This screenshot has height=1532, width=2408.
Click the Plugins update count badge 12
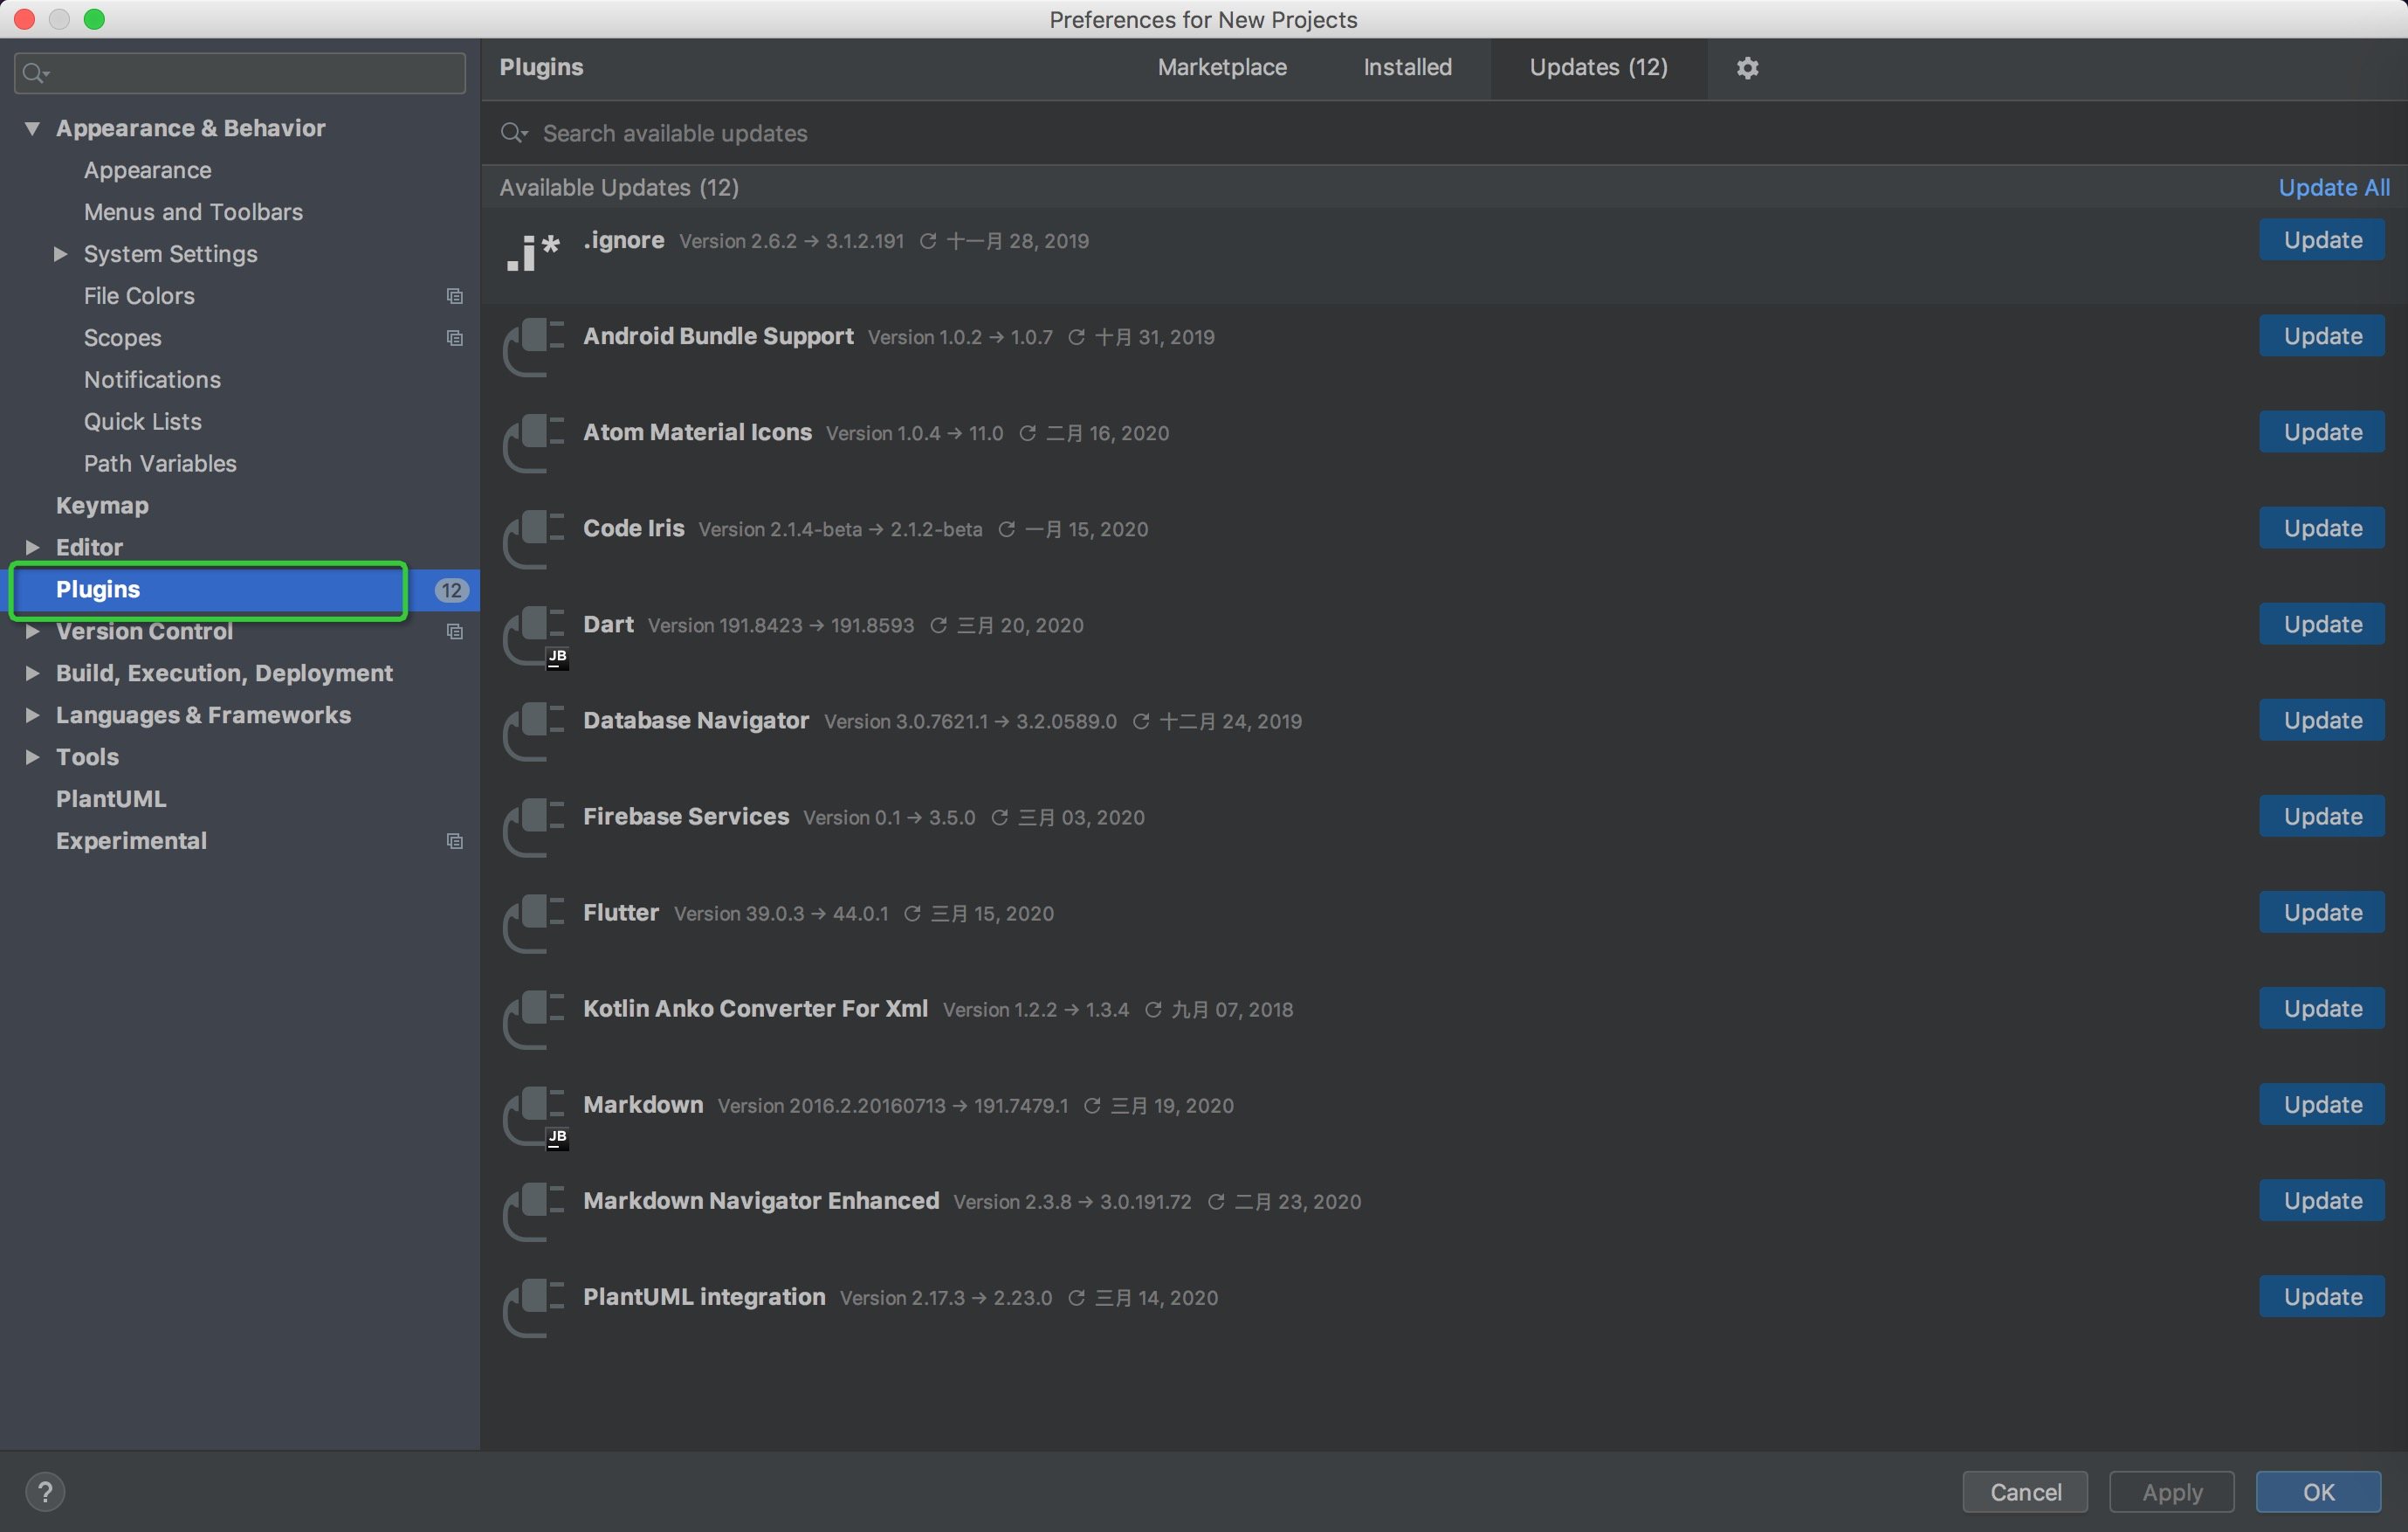click(x=452, y=590)
